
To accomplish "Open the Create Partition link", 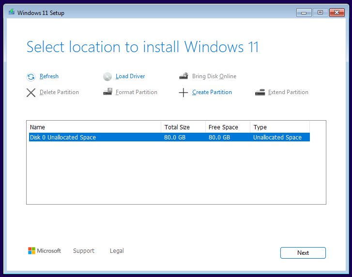I will (x=212, y=92).
